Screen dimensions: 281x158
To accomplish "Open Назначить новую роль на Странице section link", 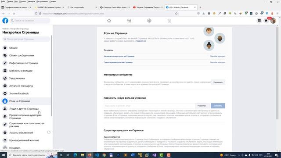I will pos(119,56).
